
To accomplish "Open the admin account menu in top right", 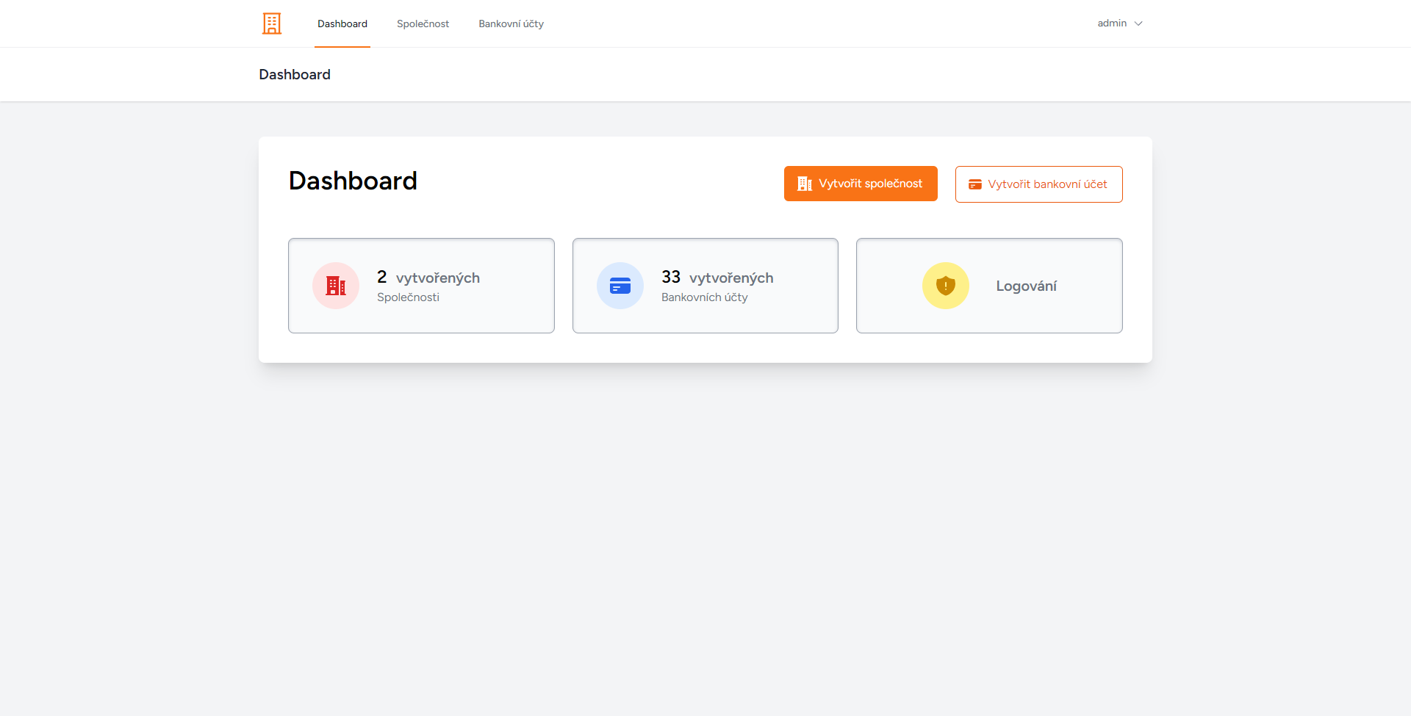I will coord(1118,23).
